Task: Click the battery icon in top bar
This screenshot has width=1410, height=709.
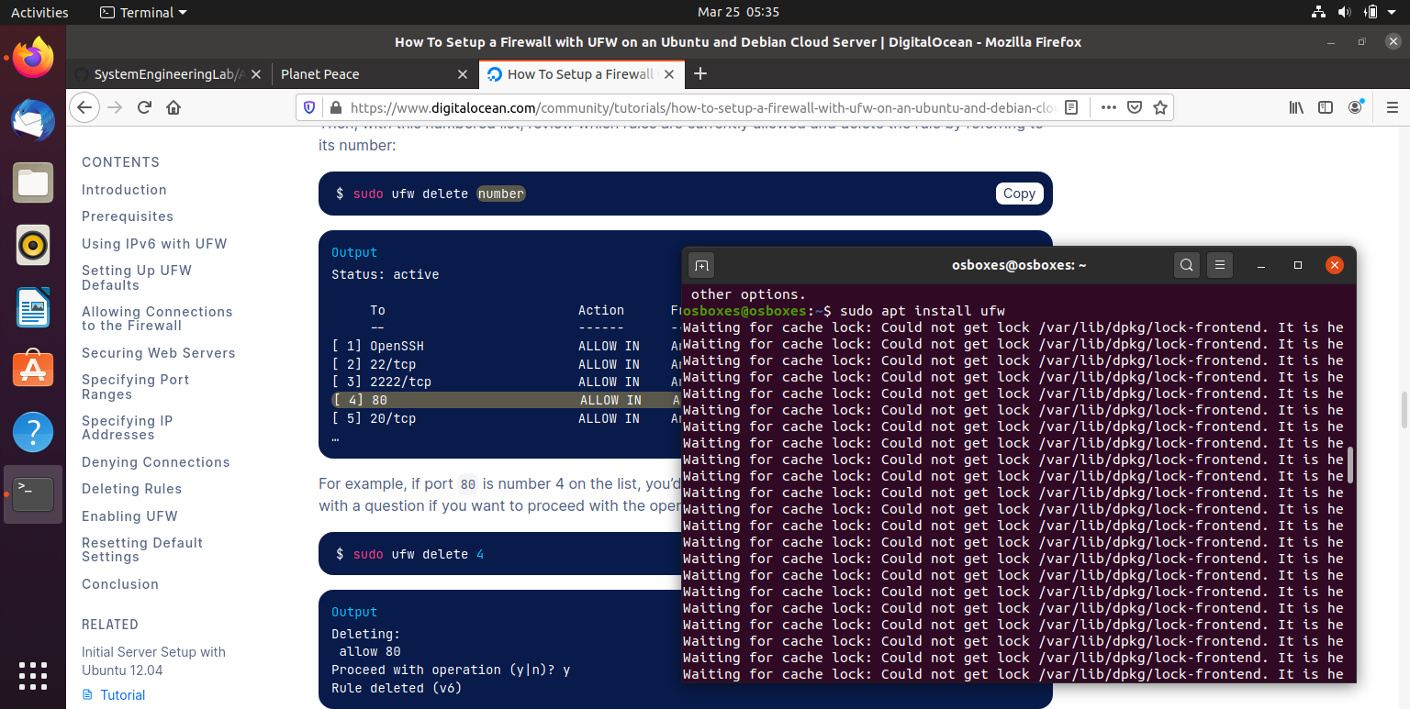Action: pyautogui.click(x=1371, y=12)
